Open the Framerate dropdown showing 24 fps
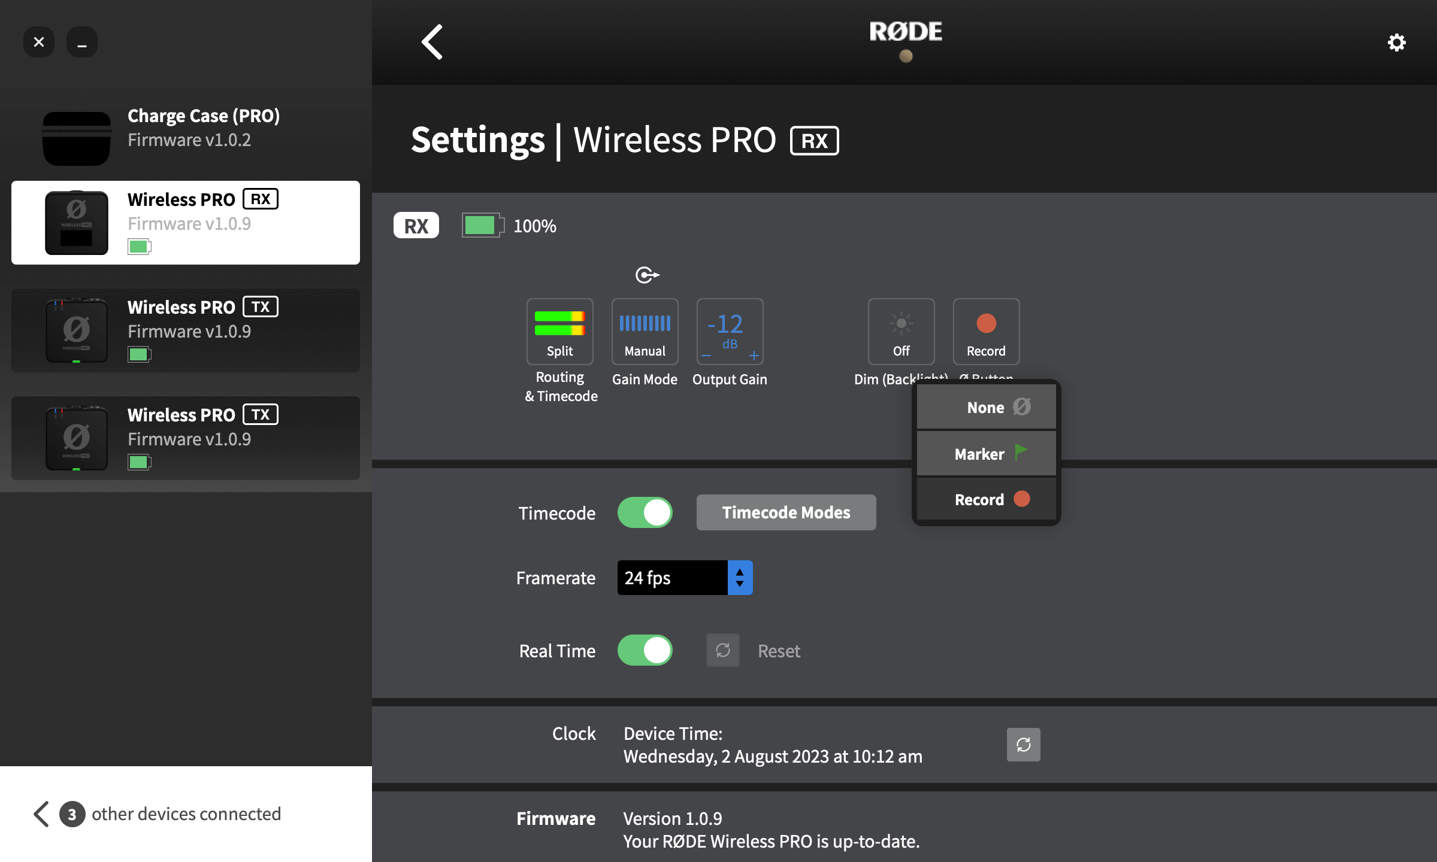The height and width of the screenshot is (862, 1437). (x=672, y=577)
